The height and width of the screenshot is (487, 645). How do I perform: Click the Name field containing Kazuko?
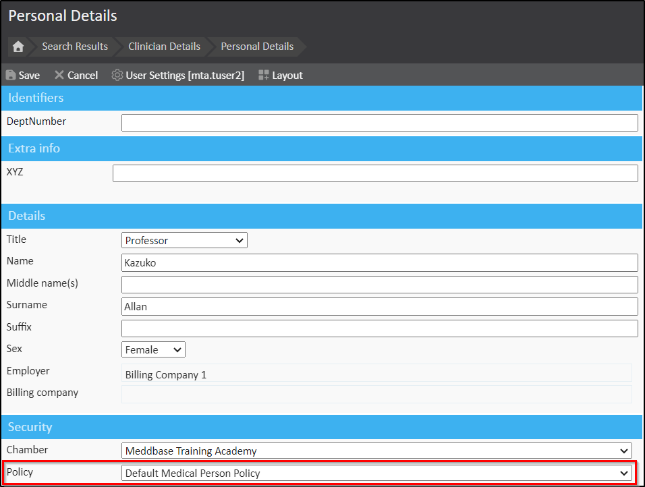click(x=379, y=262)
